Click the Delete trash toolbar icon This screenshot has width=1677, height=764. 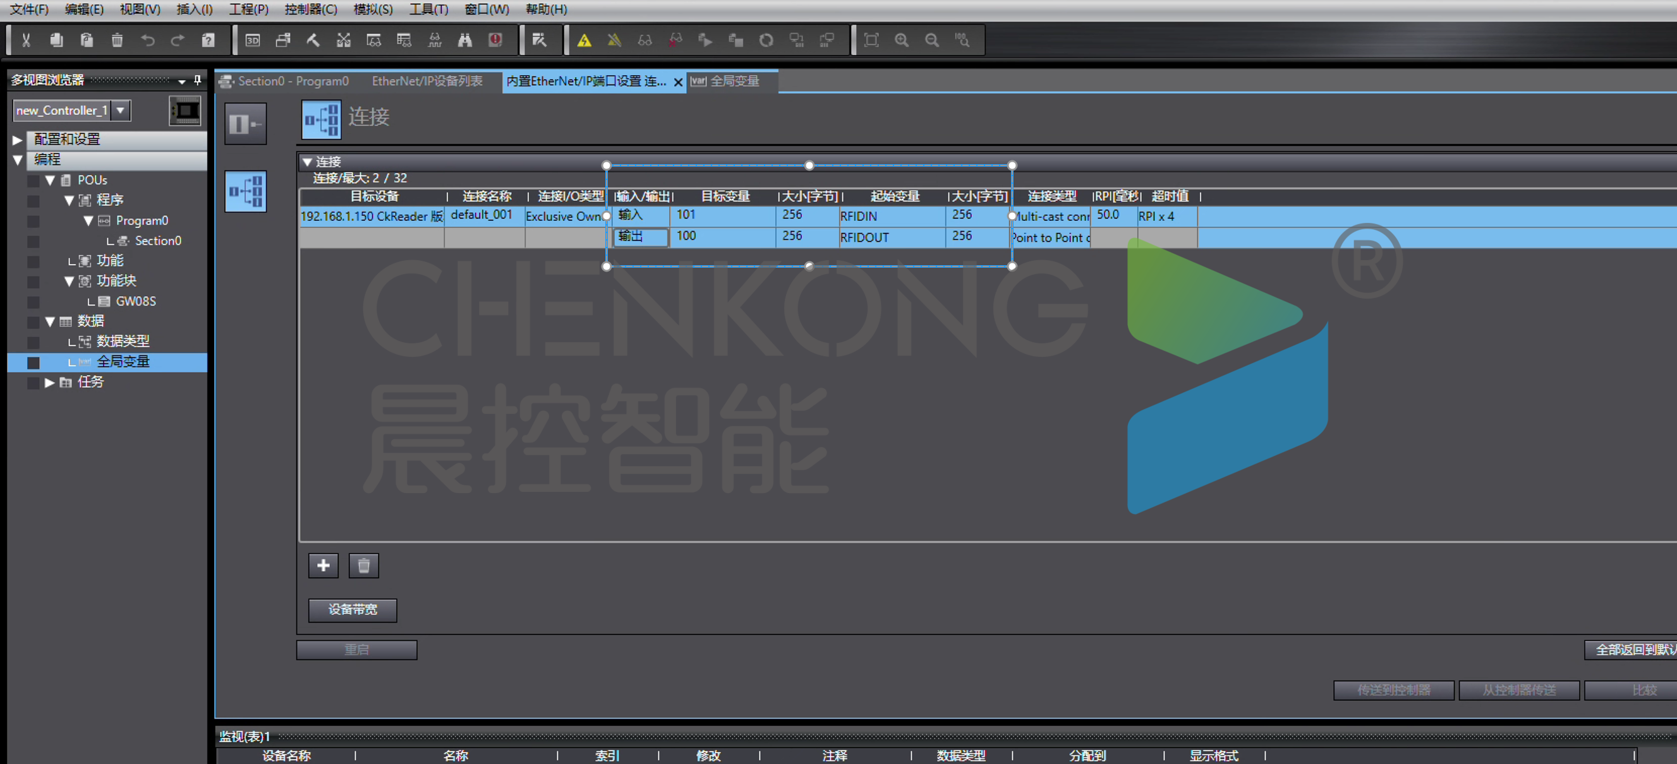pyautogui.click(x=117, y=40)
